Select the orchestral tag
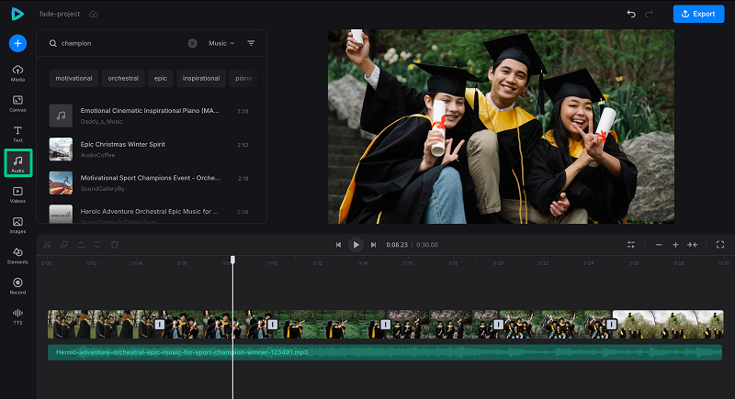This screenshot has height=399, width=735. [x=123, y=78]
